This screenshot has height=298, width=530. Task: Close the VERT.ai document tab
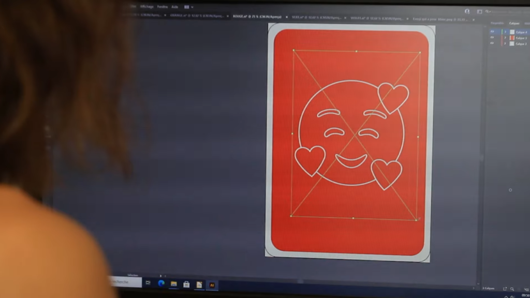pyautogui.click(x=345, y=18)
